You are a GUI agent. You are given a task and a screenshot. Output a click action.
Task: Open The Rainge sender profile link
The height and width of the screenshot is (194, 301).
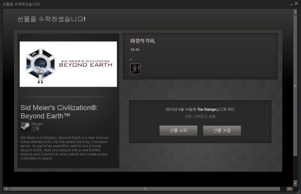206,109
